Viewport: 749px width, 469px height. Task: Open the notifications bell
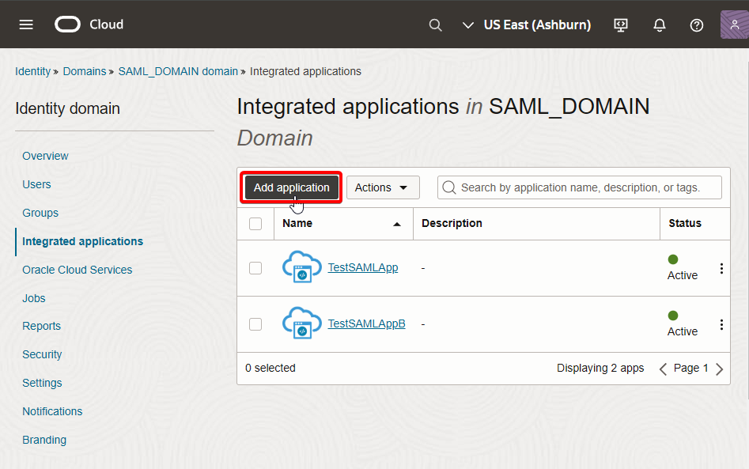[659, 25]
